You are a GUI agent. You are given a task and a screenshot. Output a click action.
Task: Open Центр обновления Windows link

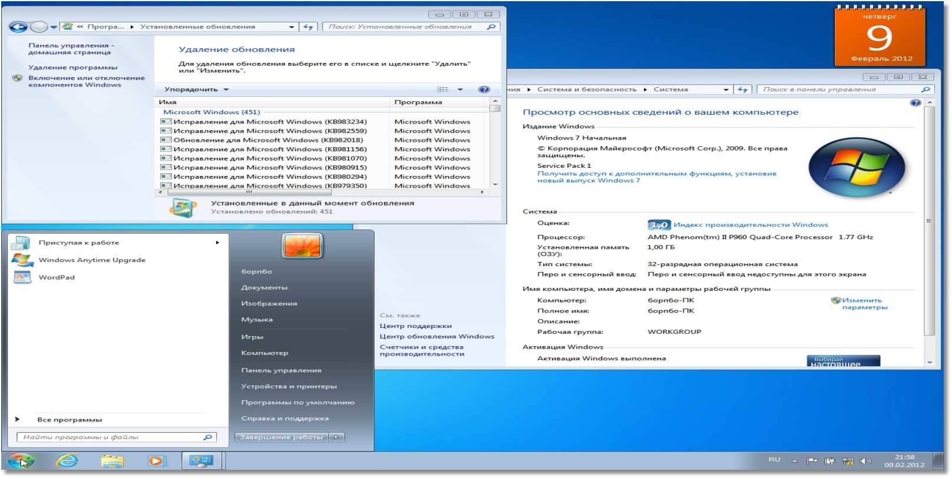437,337
